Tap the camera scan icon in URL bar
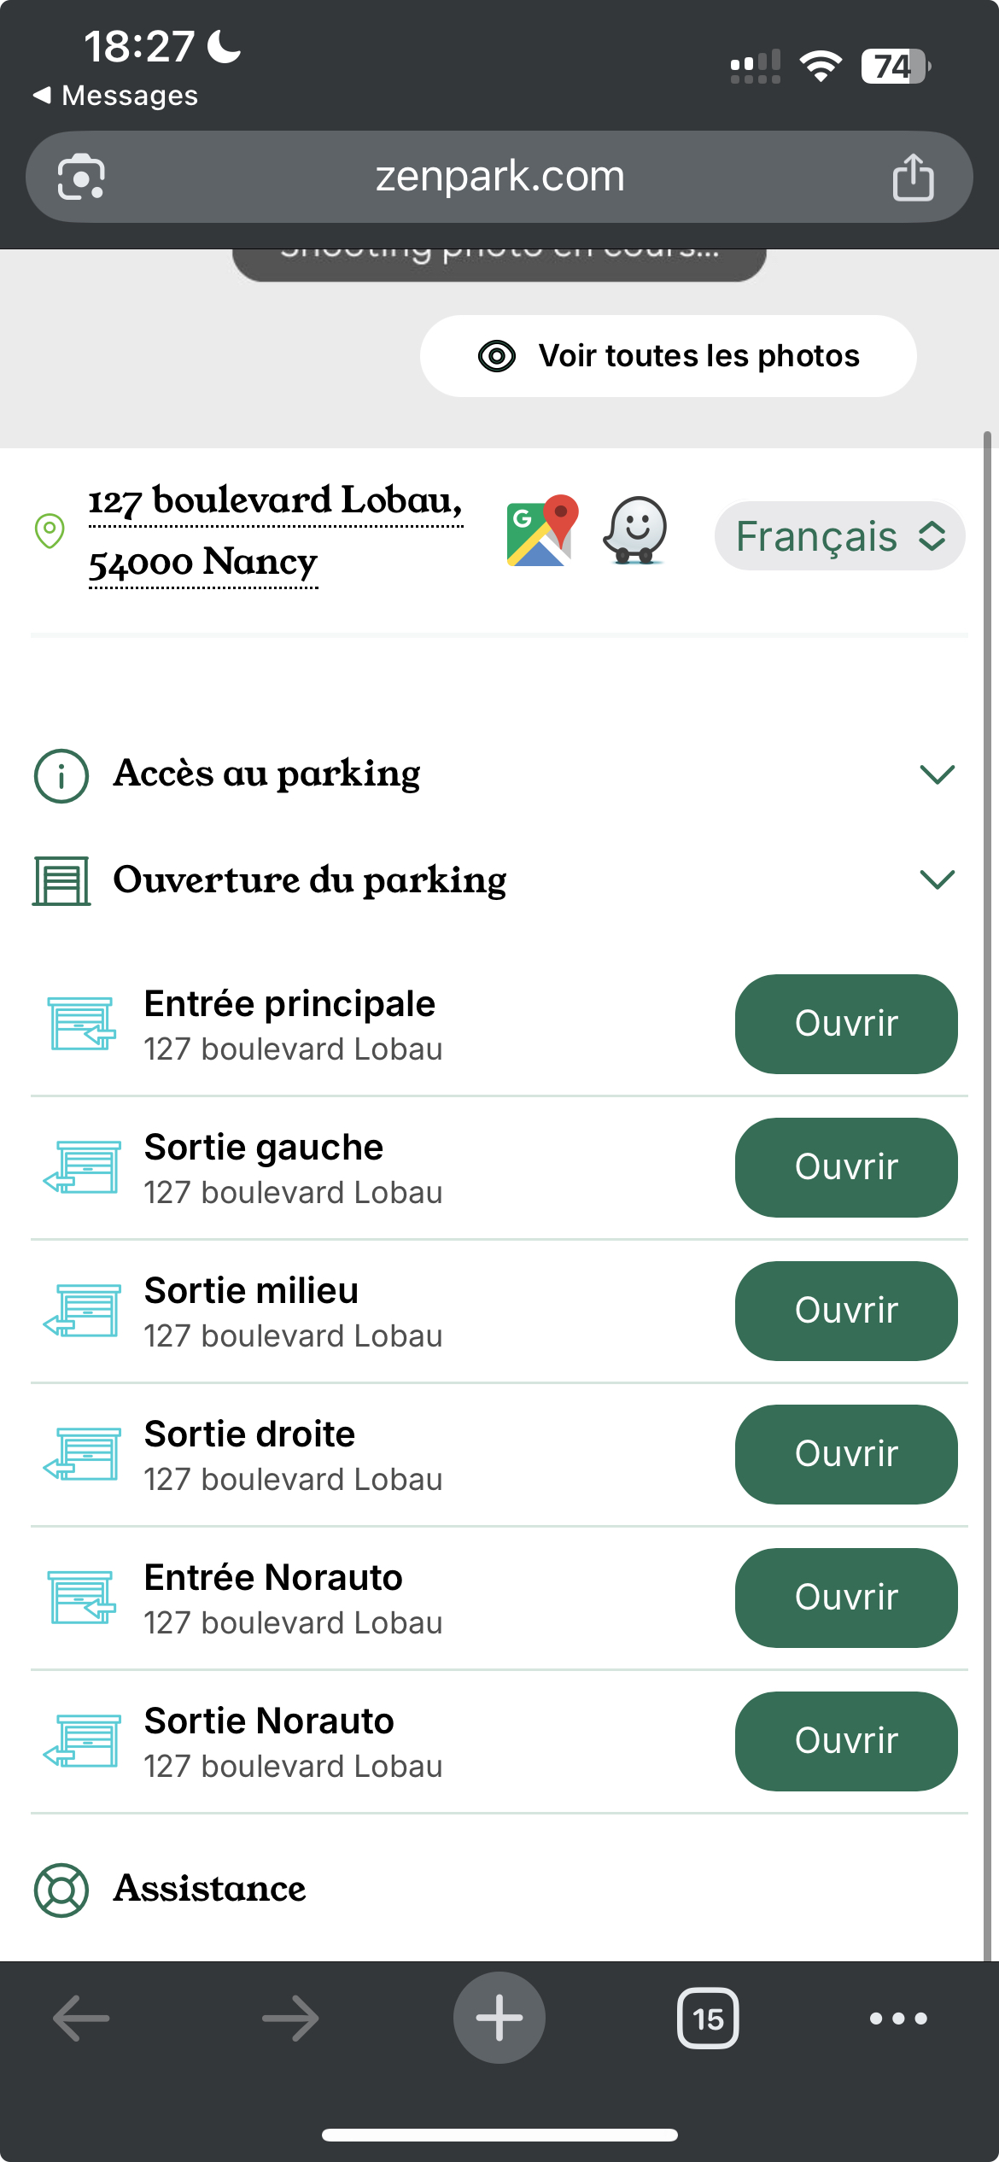The height and width of the screenshot is (2162, 999). (81, 178)
